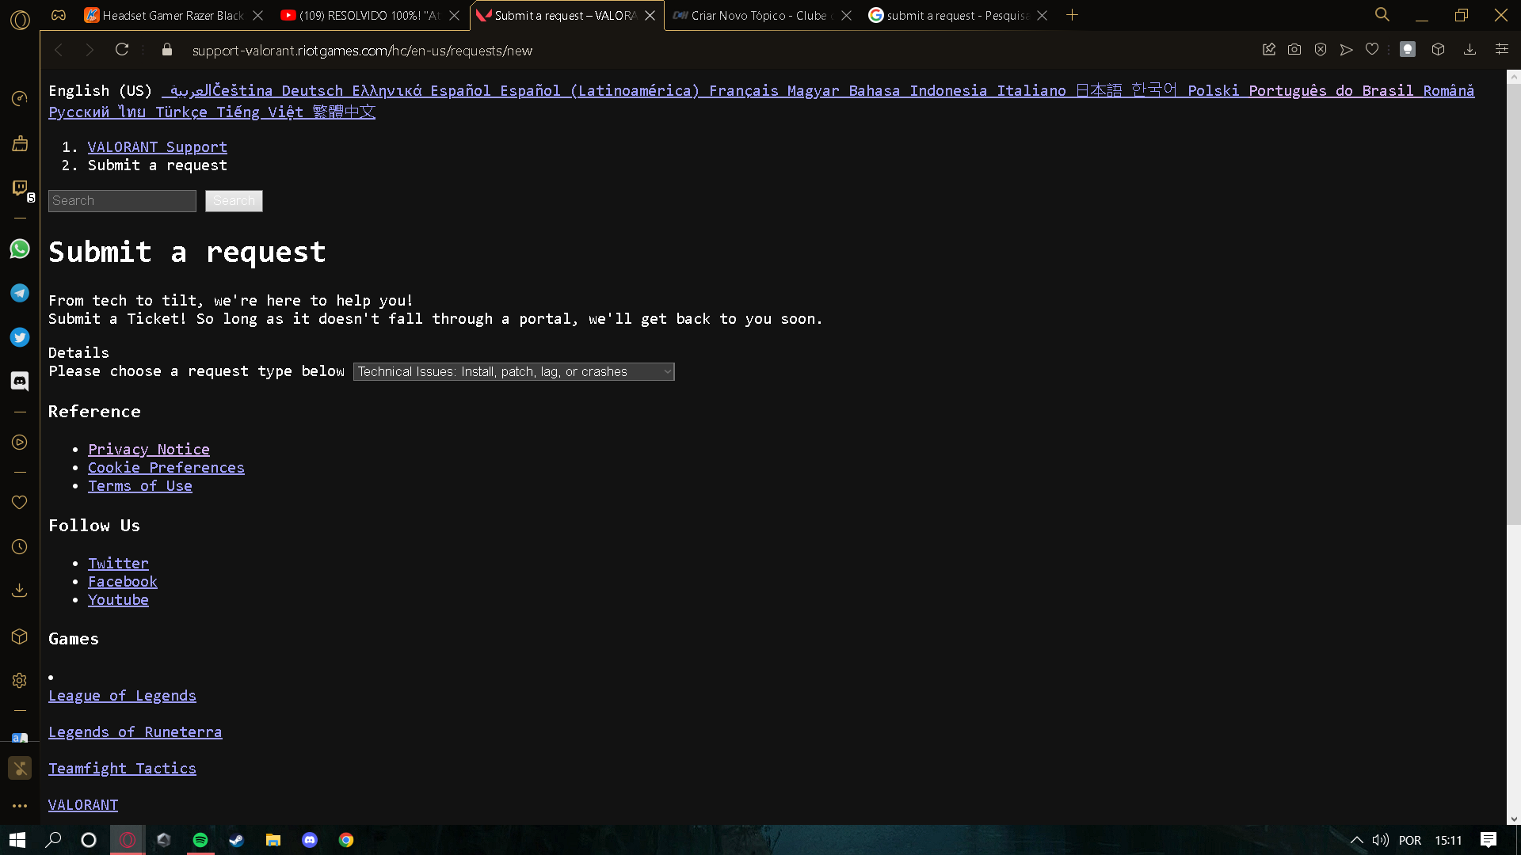Open Player icon in sidebar
The image size is (1521, 855).
pyautogui.click(x=20, y=443)
